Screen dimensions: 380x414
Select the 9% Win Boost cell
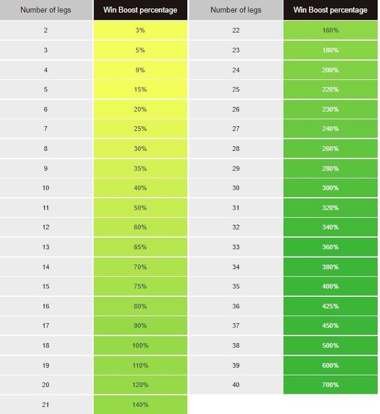(x=140, y=70)
